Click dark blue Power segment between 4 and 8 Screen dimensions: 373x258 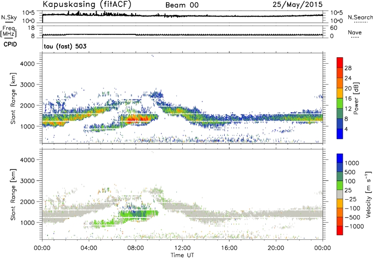tap(340, 124)
